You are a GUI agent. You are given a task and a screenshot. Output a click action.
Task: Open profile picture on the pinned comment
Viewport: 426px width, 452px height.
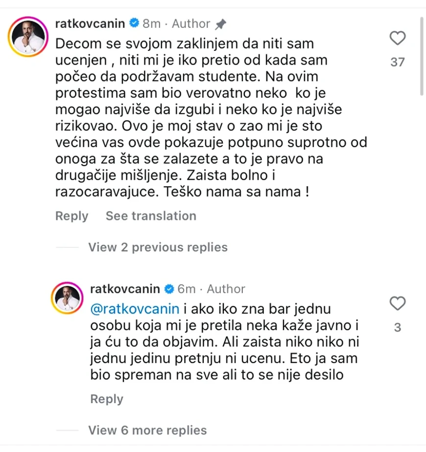click(x=27, y=37)
